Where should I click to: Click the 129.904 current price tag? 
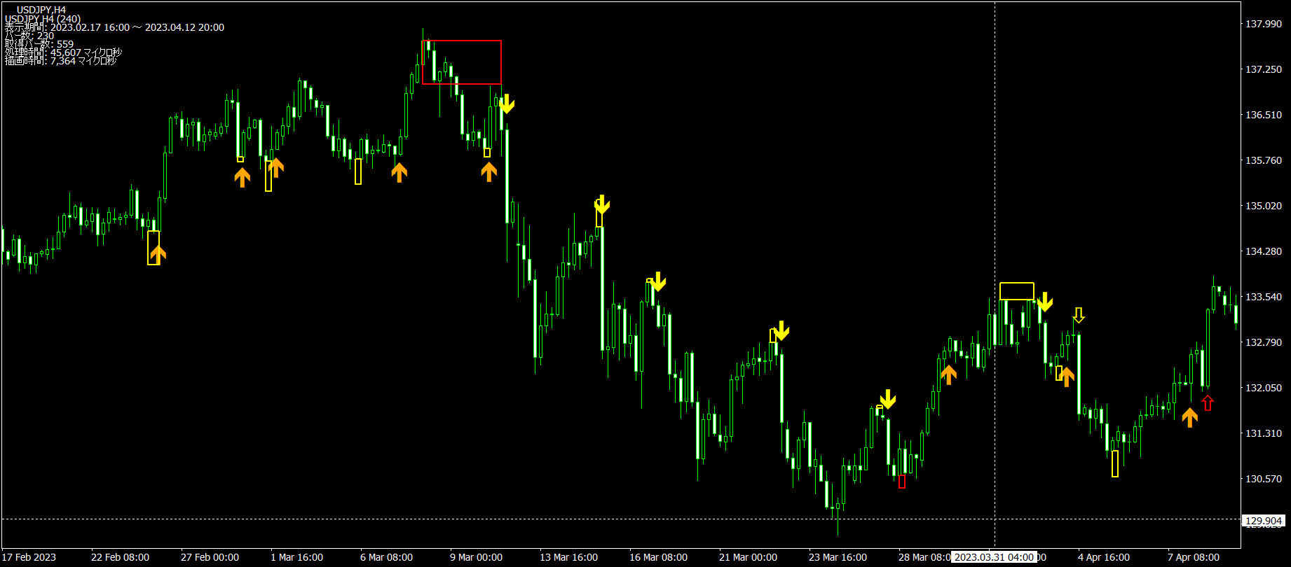tap(1264, 521)
